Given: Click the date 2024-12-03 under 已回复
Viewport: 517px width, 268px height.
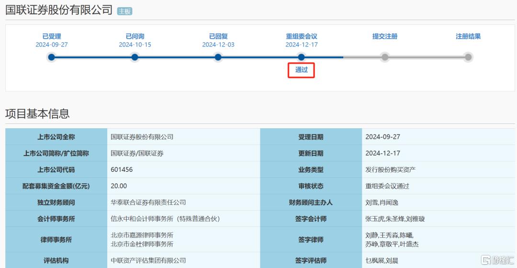Looking at the screenshot, I should (x=218, y=45).
